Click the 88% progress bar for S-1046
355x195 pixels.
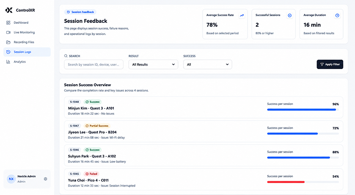(x=303, y=158)
